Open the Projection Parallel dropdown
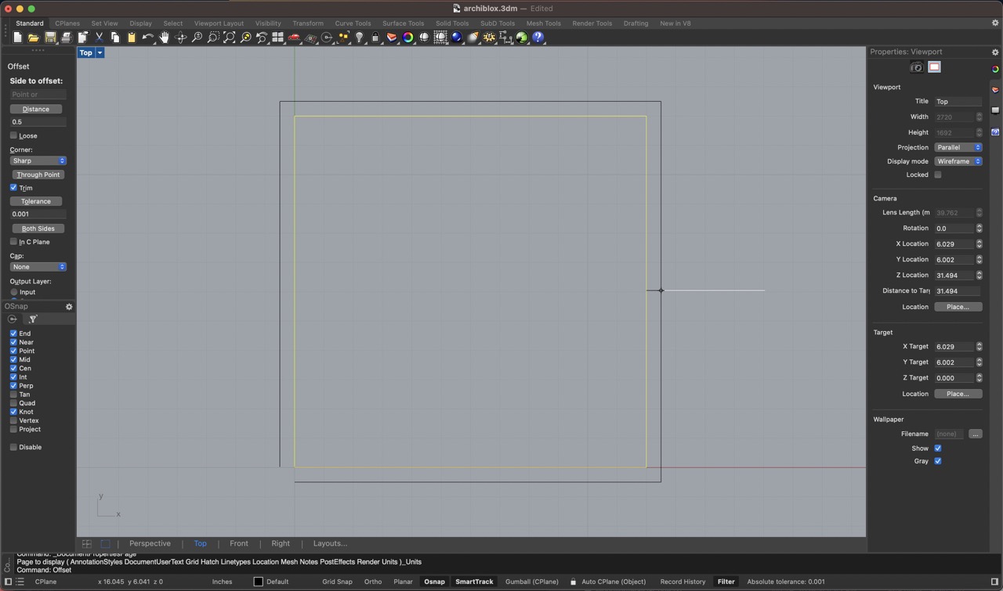Image resolution: width=1003 pixels, height=591 pixels. (x=958, y=147)
